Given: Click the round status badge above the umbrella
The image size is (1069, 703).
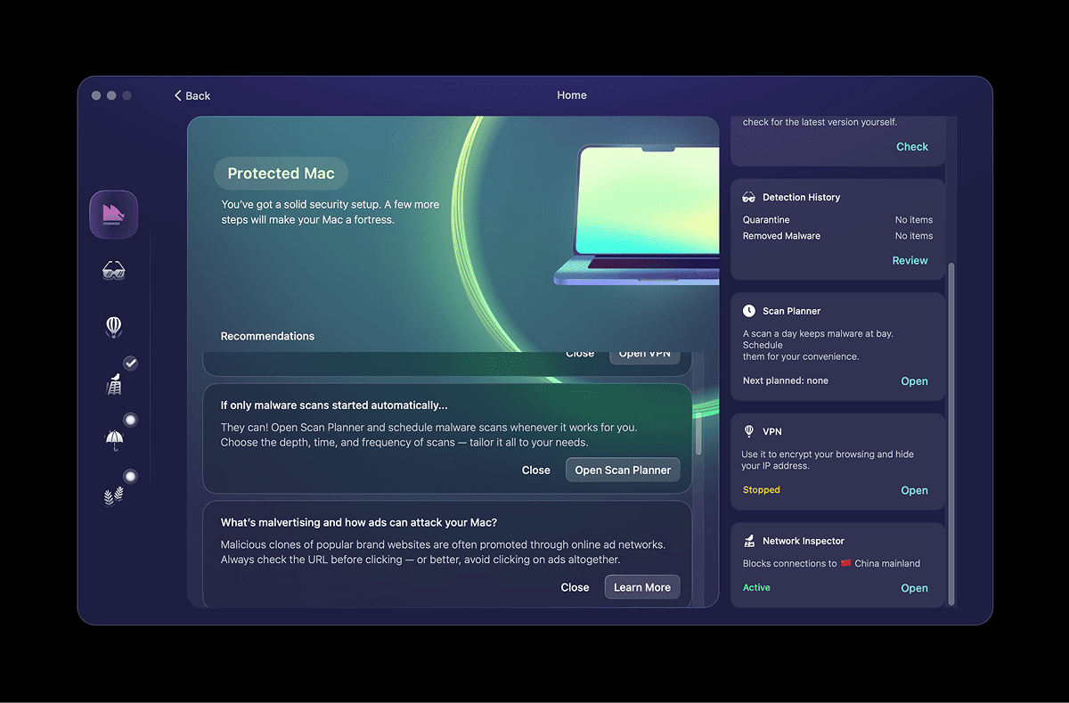Looking at the screenshot, I should click(130, 420).
